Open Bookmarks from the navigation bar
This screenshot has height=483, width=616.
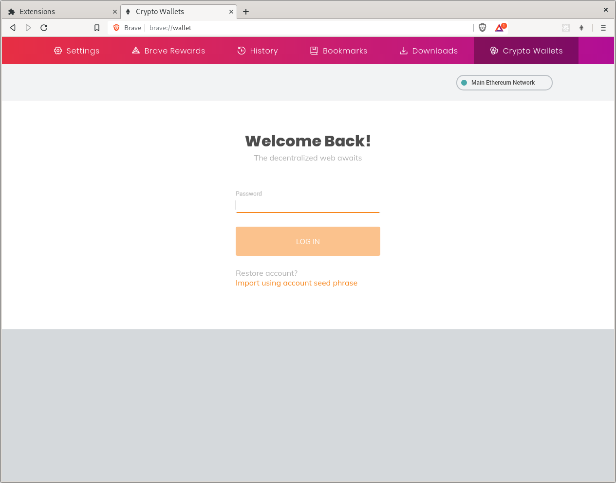point(339,51)
